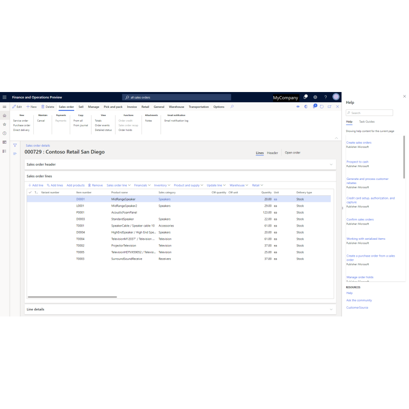Screen dimensions: 409x409
Task: Open Favorites star in the sidebar
Action: pos(5,124)
